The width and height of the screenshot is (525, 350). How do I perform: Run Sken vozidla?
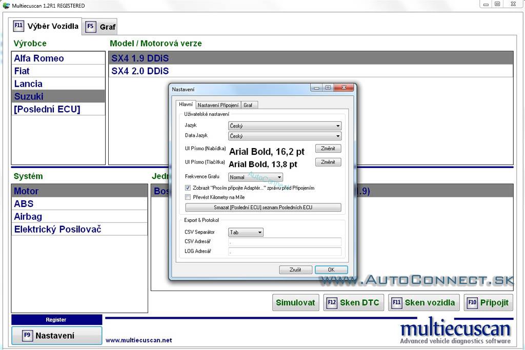[x=424, y=302]
